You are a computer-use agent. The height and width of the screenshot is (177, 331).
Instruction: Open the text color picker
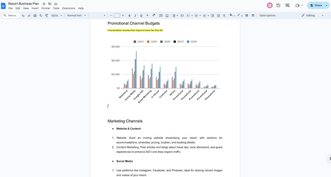coord(147,15)
